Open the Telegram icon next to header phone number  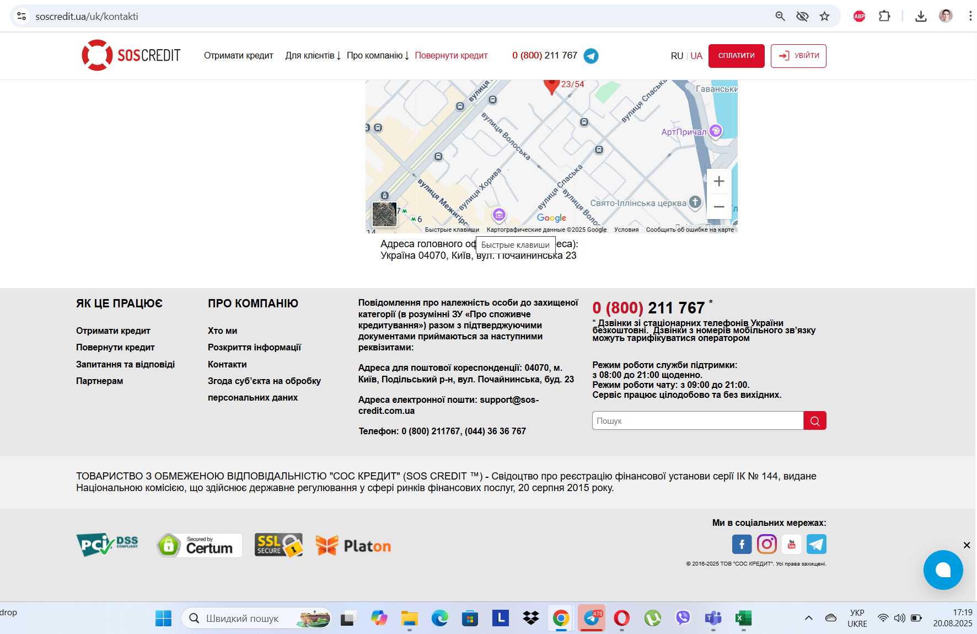pyautogui.click(x=591, y=56)
